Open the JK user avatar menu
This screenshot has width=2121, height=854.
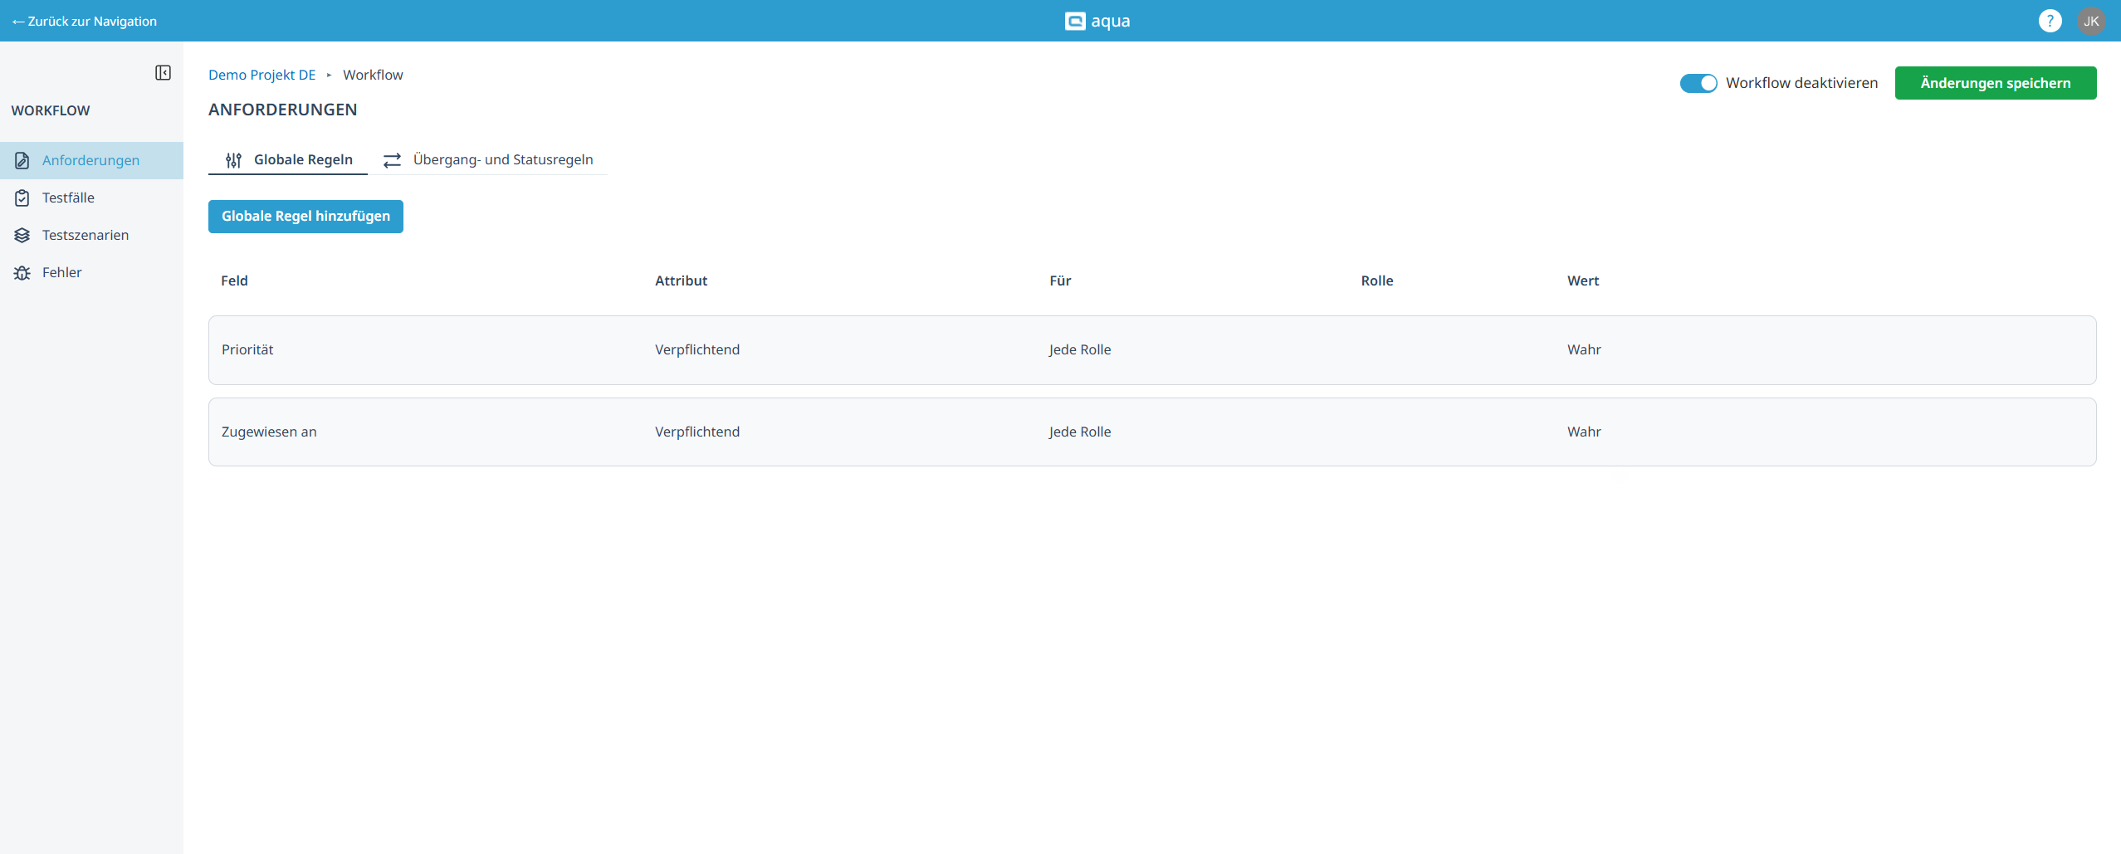click(x=2090, y=21)
